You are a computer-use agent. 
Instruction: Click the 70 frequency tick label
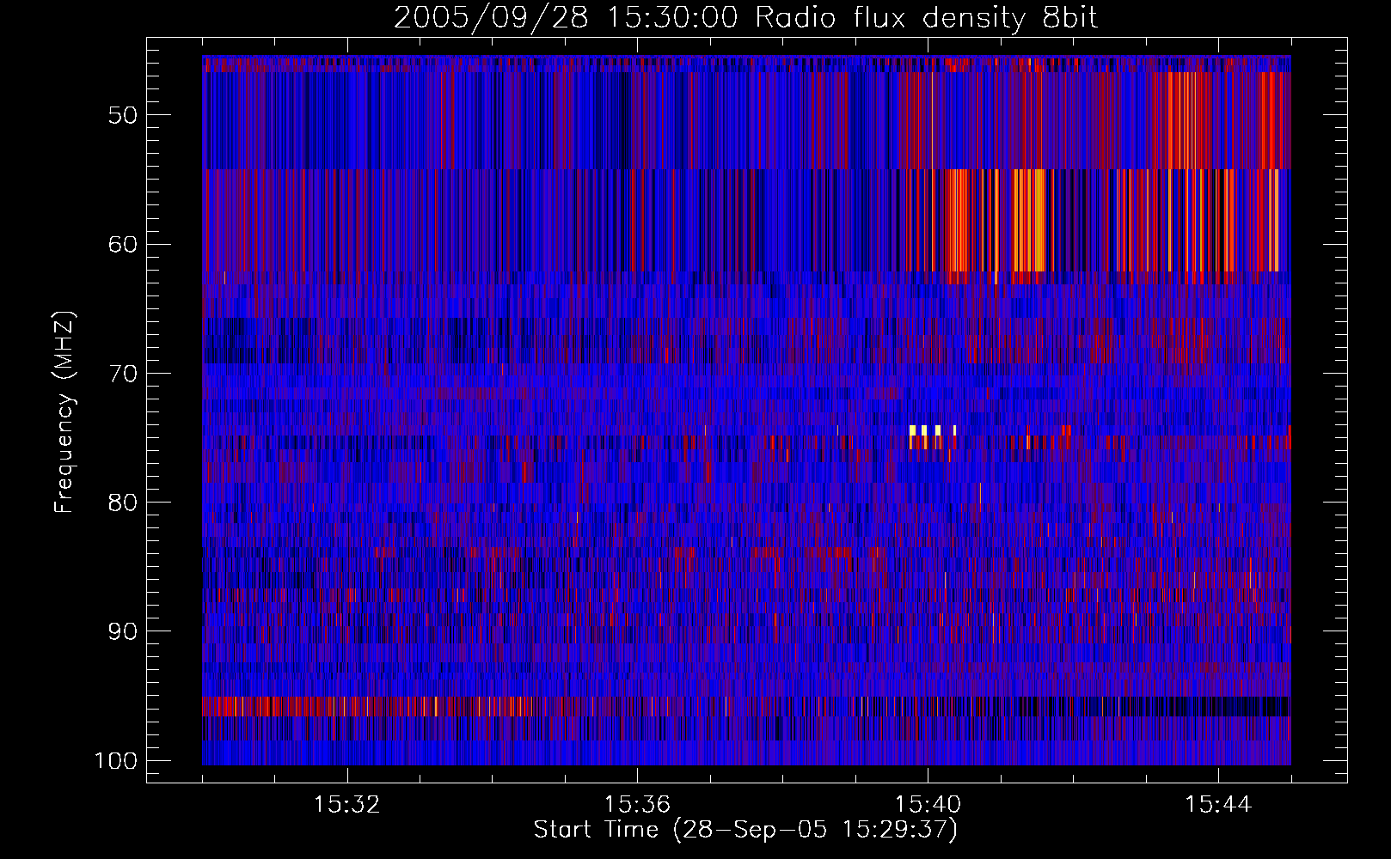click(123, 374)
